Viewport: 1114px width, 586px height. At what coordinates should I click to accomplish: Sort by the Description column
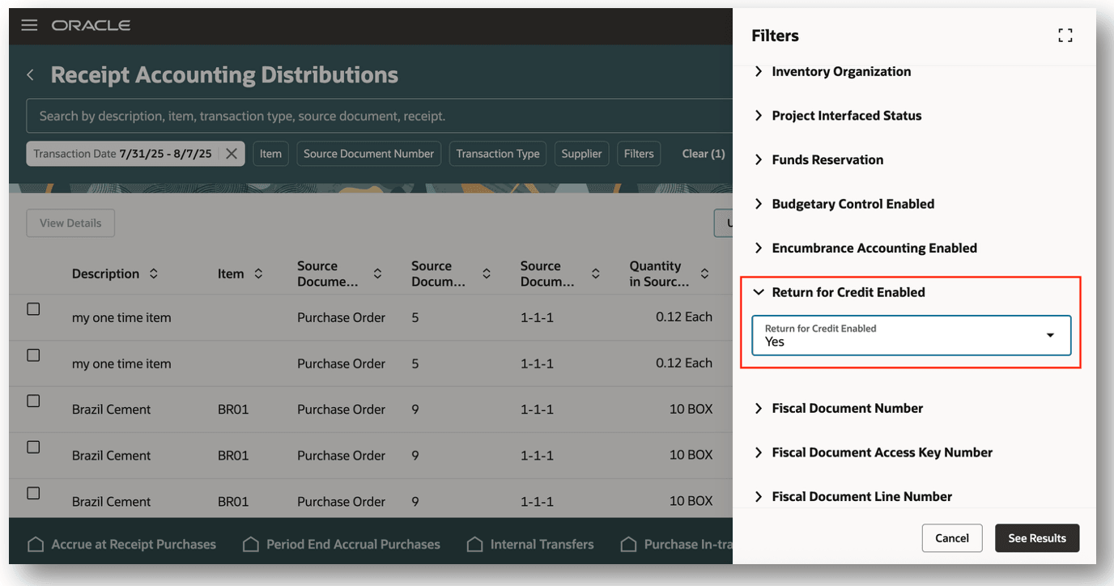(153, 274)
